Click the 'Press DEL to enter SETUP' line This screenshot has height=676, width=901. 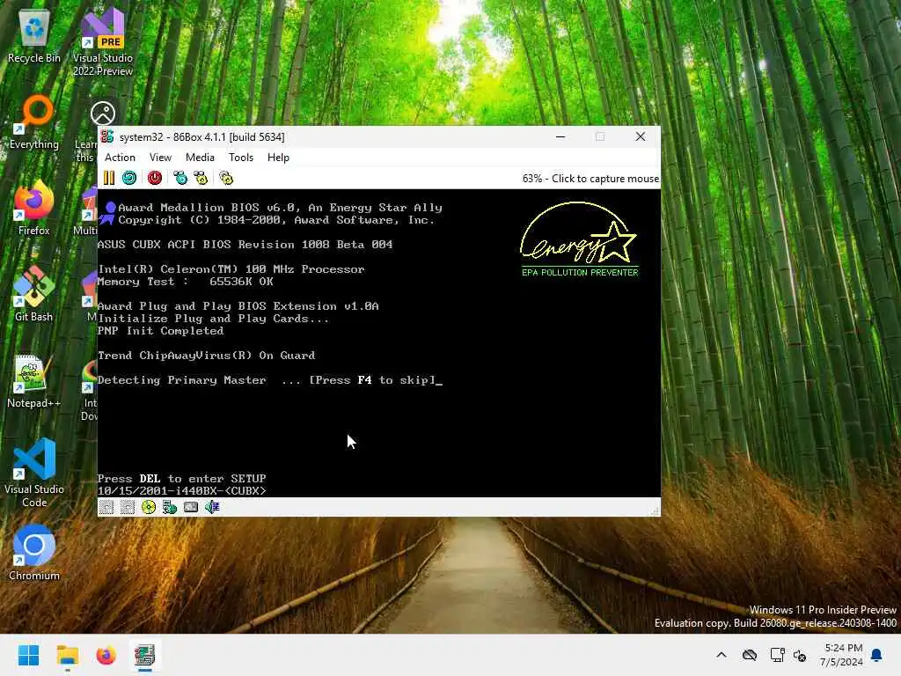(181, 478)
